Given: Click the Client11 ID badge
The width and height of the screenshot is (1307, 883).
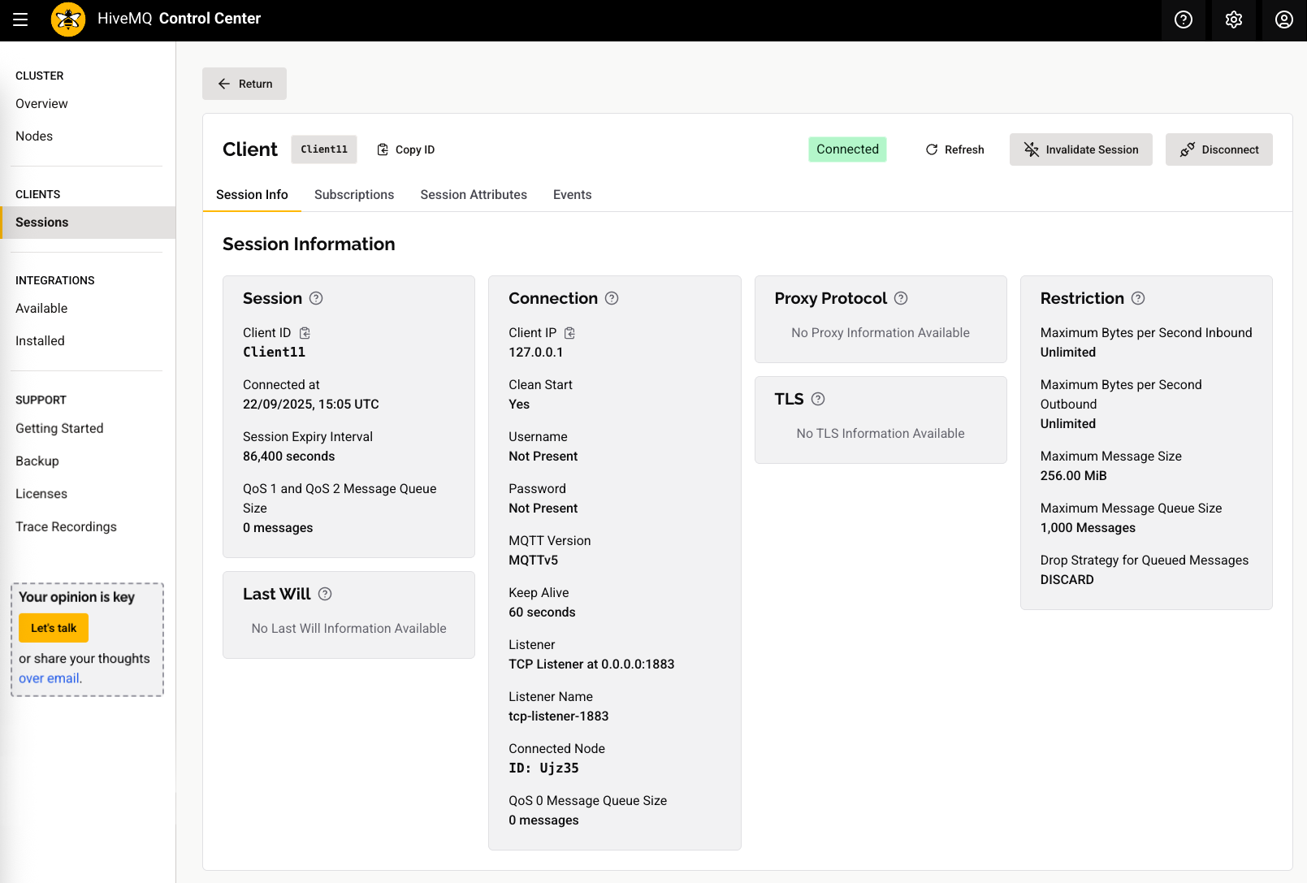Looking at the screenshot, I should pos(324,149).
